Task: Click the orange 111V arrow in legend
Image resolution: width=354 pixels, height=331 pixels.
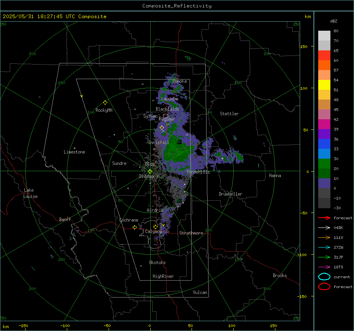Action: tap(324, 237)
